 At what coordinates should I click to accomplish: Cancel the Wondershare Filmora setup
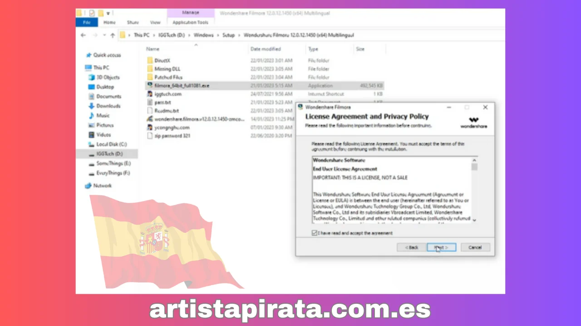[x=475, y=247]
